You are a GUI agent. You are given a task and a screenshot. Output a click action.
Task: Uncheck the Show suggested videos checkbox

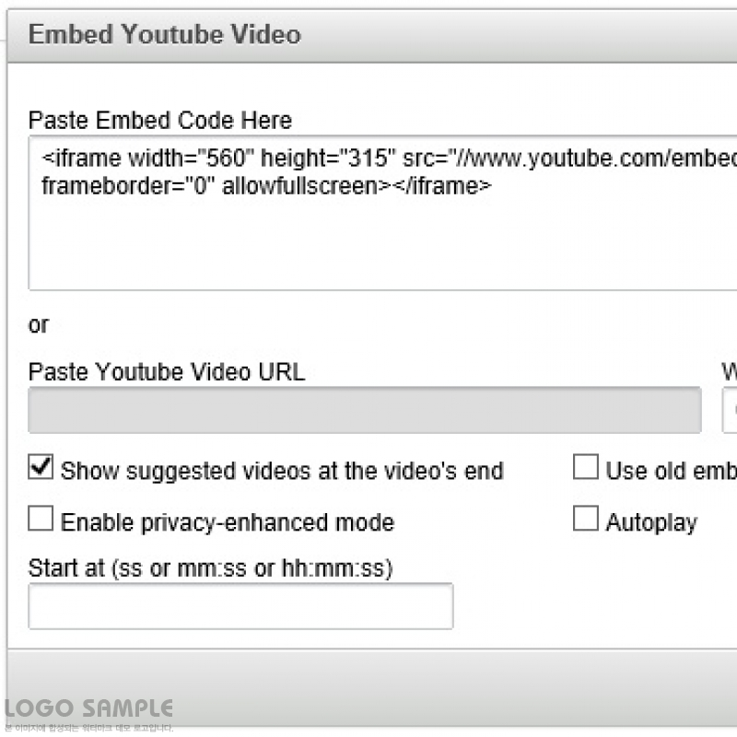pos(41,468)
